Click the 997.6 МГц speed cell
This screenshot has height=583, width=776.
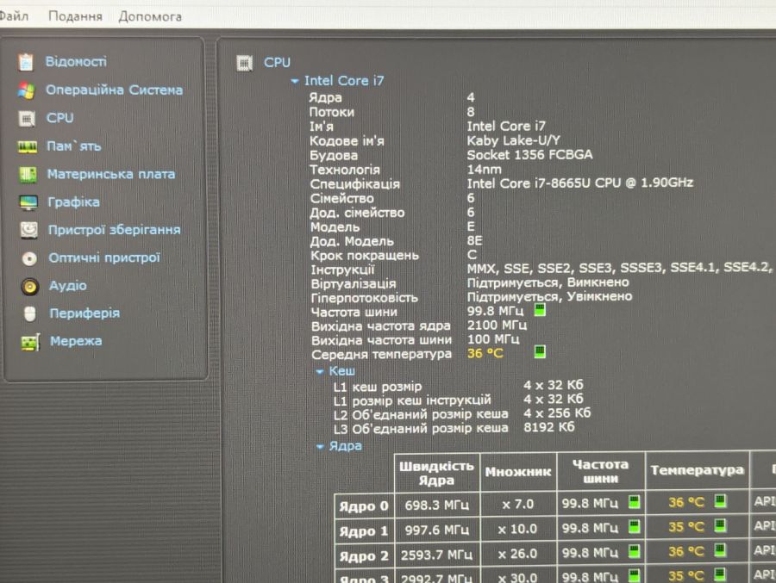click(x=436, y=530)
